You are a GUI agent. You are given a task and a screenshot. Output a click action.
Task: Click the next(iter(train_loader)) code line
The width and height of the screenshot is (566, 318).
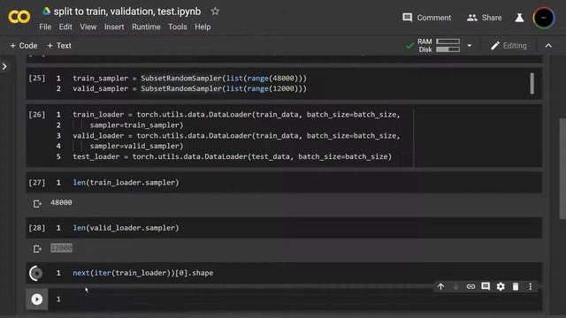[143, 273]
